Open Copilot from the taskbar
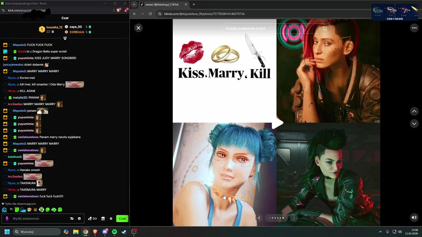This screenshot has width=422, height=237. tap(66, 232)
